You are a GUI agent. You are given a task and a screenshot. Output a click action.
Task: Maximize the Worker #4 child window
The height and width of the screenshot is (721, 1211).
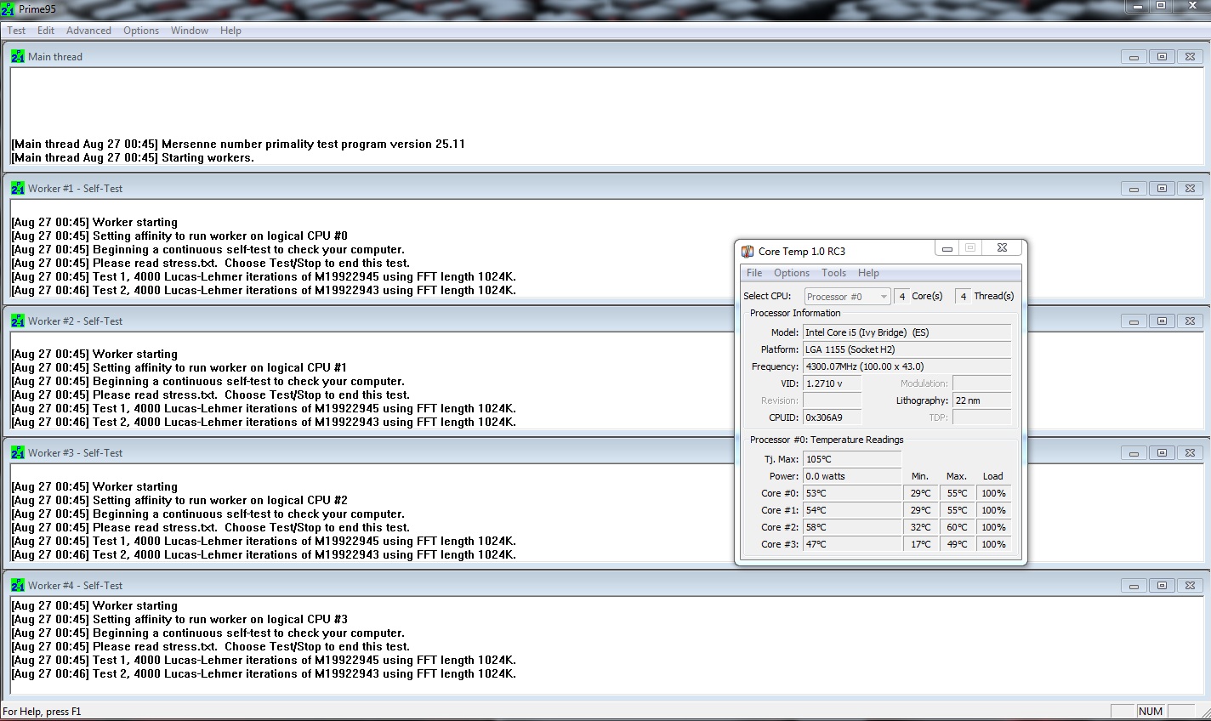tap(1162, 586)
